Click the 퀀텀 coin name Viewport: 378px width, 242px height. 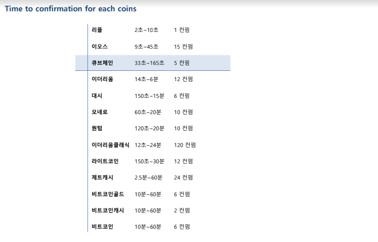97,128
